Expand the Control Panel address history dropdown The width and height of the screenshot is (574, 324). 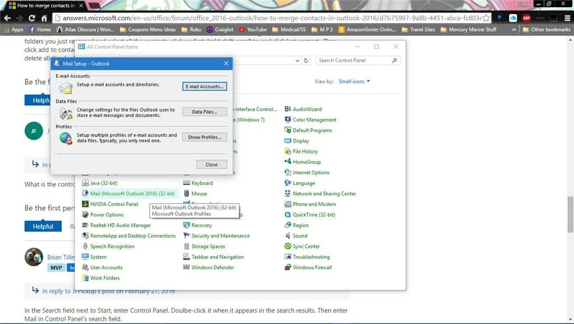pyautogui.click(x=298, y=61)
